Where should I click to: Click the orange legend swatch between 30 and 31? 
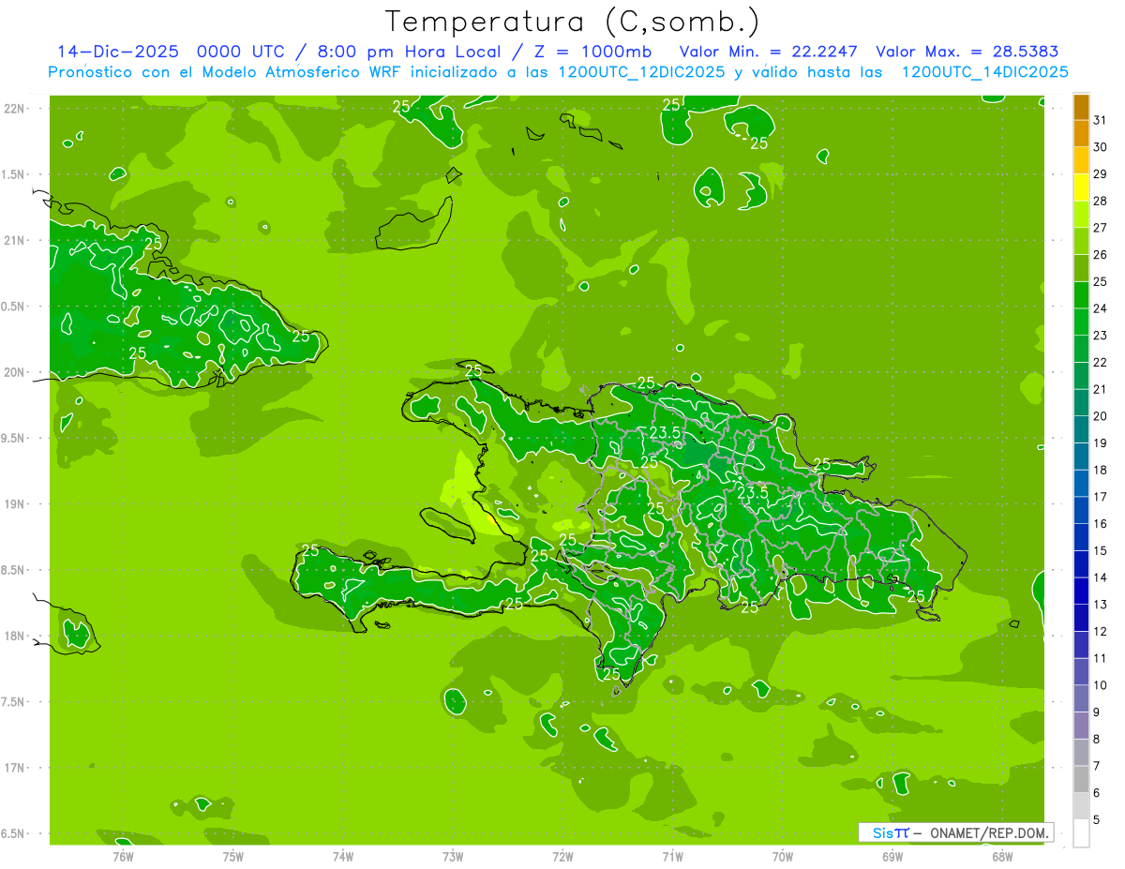(x=1081, y=134)
